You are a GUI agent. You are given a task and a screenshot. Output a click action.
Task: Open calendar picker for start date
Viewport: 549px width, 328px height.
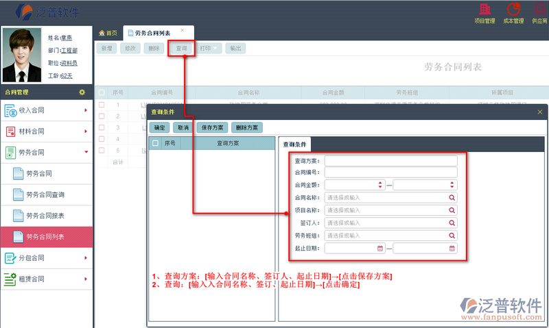pos(380,249)
